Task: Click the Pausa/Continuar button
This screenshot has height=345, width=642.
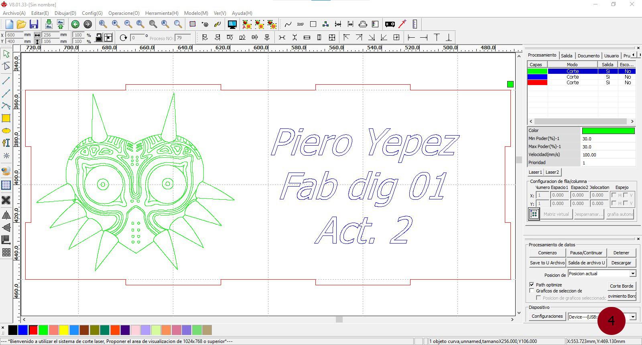Action: point(586,253)
